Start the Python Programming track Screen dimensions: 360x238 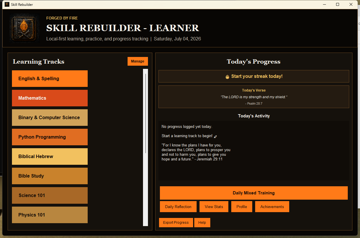point(50,137)
